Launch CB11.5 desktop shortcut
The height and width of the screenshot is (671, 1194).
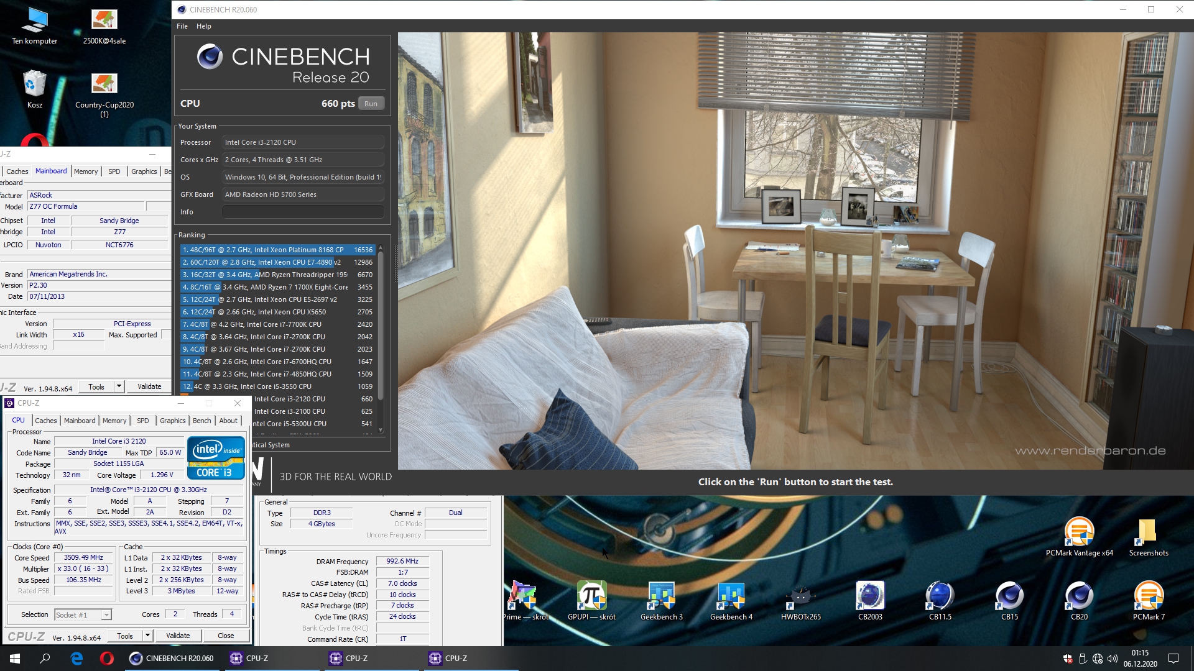[x=940, y=601]
